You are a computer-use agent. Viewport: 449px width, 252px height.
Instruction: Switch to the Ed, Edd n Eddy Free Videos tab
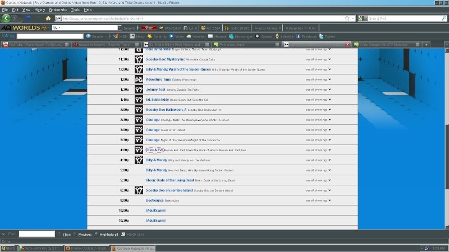[x=176, y=45]
